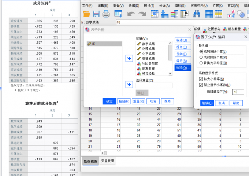249x176 pixels.
Task: Click lower blue arrow for selection variable
Action: 129,84
